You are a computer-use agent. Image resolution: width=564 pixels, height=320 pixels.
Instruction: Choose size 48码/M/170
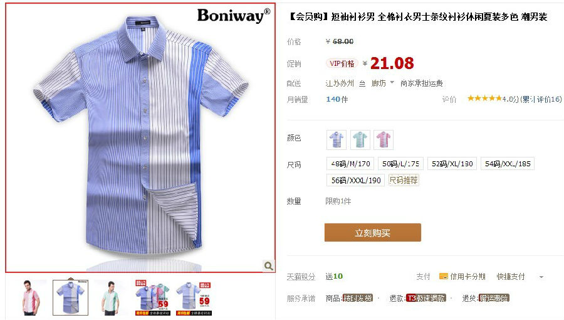[x=350, y=163]
